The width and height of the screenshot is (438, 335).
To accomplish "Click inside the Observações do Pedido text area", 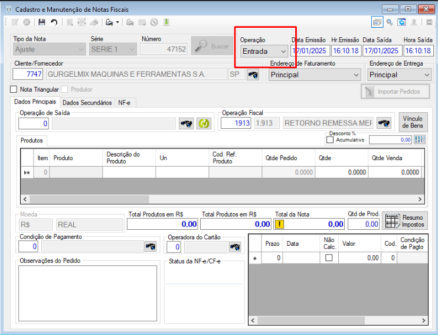I will coord(88,293).
